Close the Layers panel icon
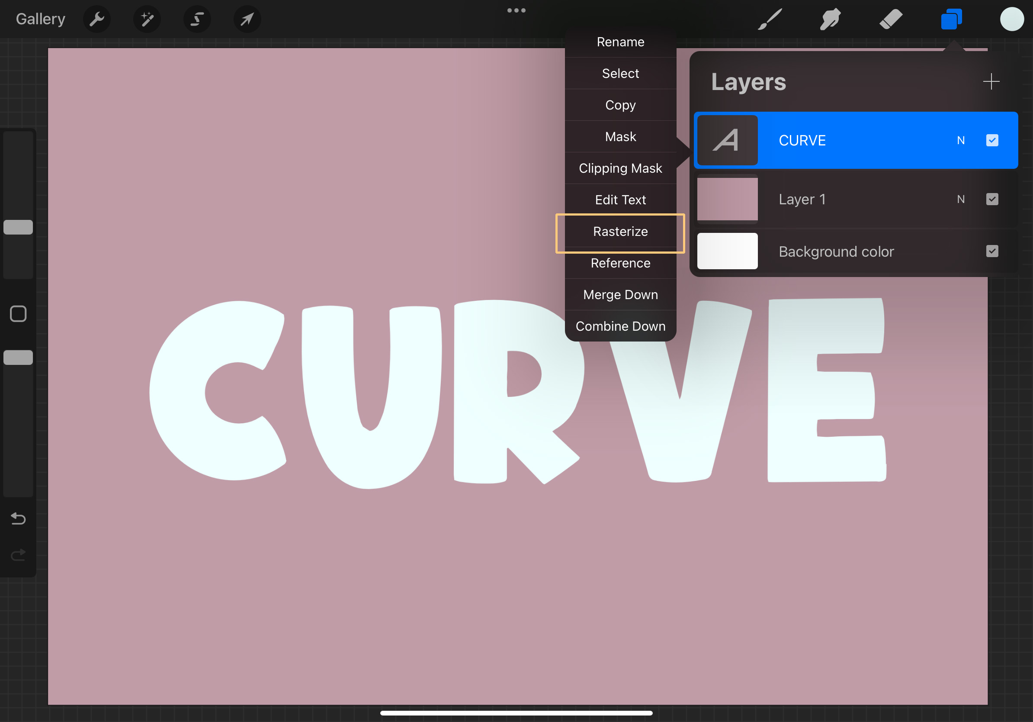The height and width of the screenshot is (722, 1033). tap(951, 19)
